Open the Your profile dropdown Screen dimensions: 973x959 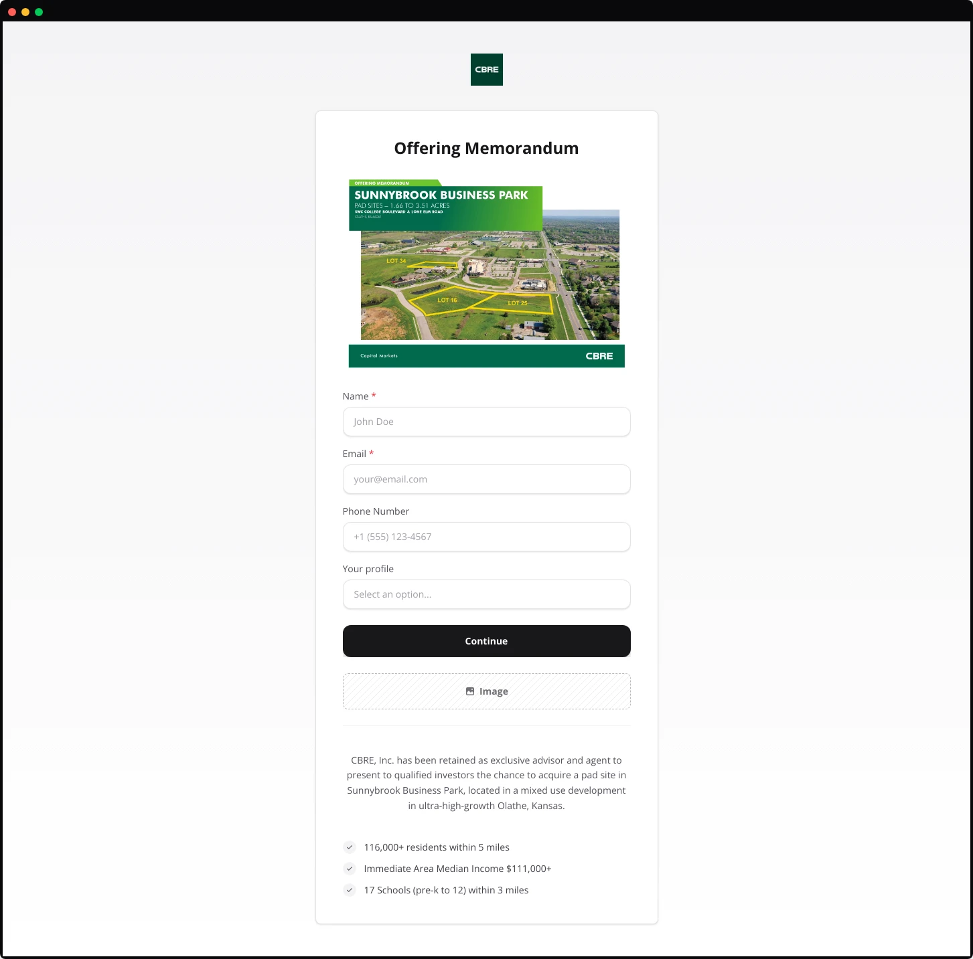click(486, 594)
